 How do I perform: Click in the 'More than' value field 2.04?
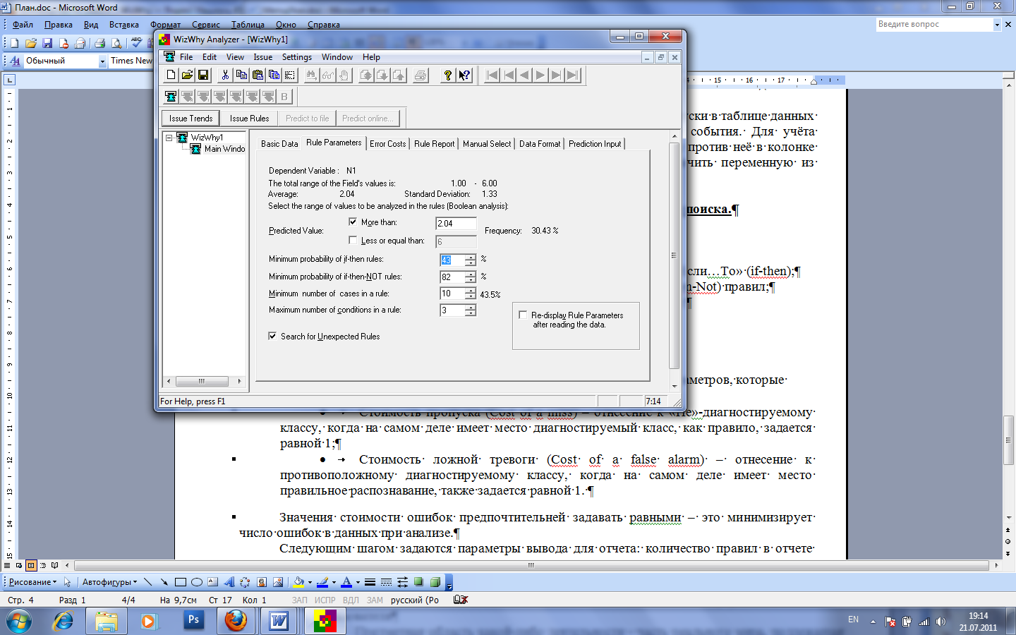point(456,223)
